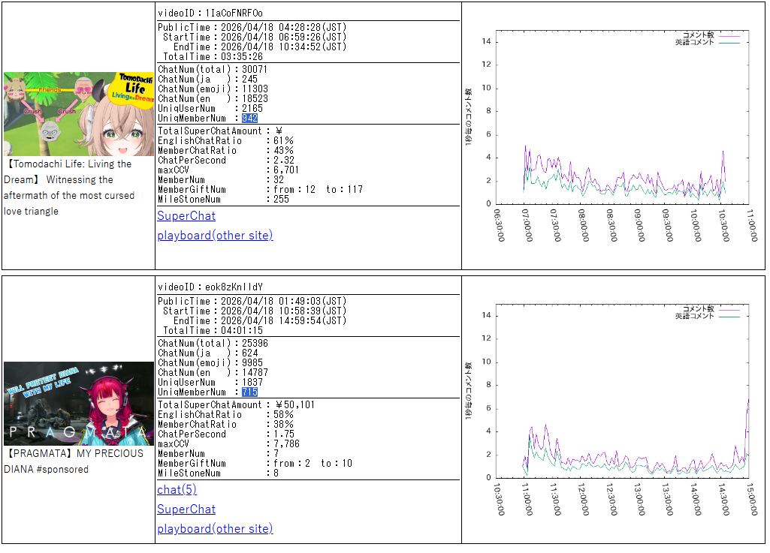Click EndTime 14:59:54 line
770x553 pixels.
[x=260, y=321]
